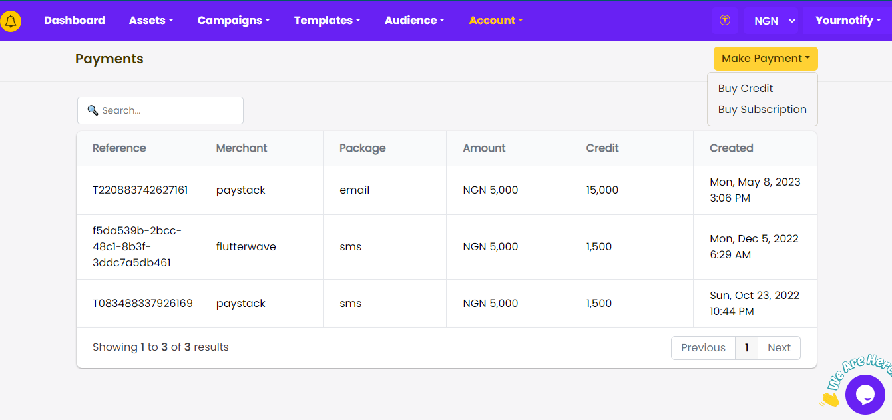Click the Payments page heading
The height and width of the screenshot is (420, 892).
109,59
